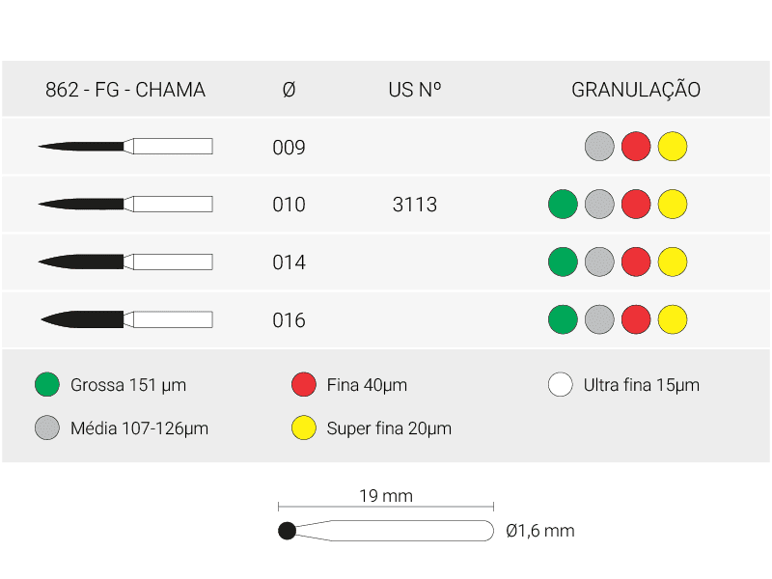Screen dimensions: 772x579
Task: Pick the yellow grit circle in row 016
Action: pyautogui.click(x=673, y=319)
